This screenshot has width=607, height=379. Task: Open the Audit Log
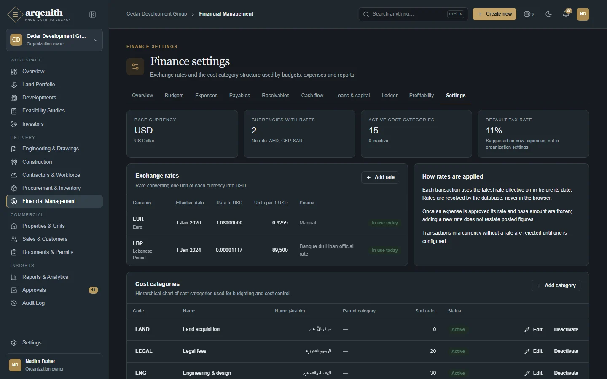54,303
